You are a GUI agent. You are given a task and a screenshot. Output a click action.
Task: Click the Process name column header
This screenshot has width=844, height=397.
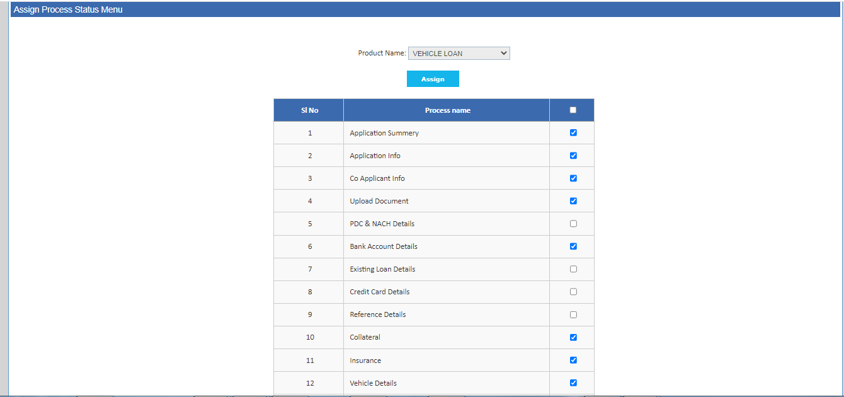click(447, 110)
